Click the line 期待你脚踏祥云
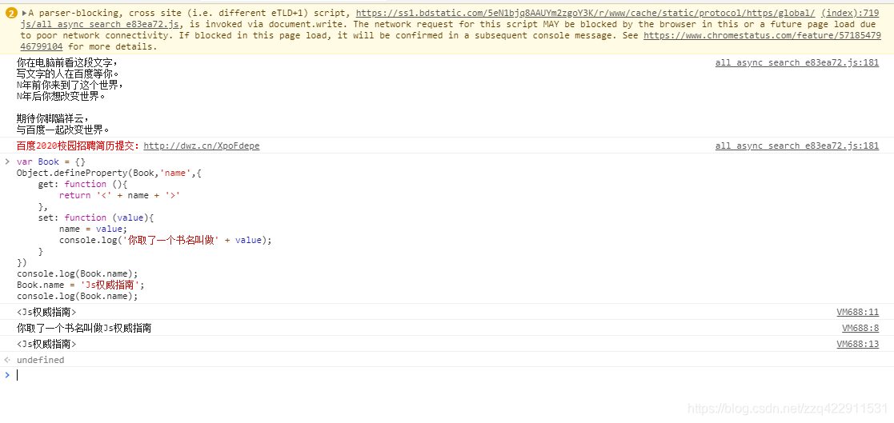This screenshot has height=423, width=894. click(x=53, y=118)
